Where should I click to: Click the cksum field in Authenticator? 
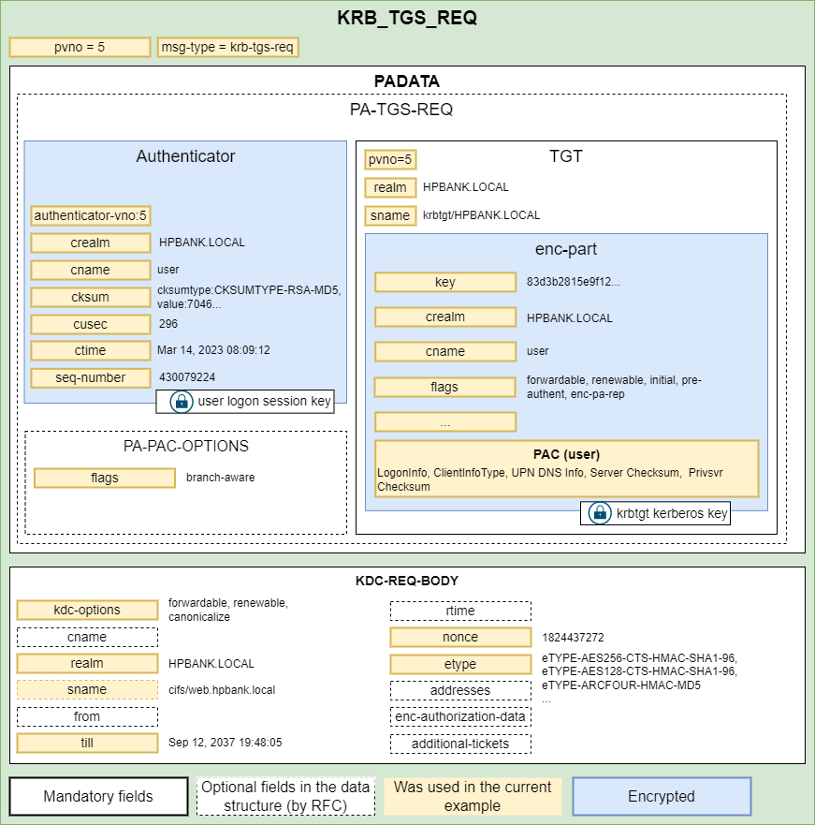pos(91,297)
